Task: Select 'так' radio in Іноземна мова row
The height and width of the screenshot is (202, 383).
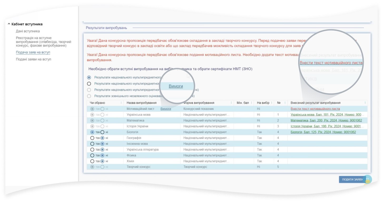Action: [x=92, y=144]
